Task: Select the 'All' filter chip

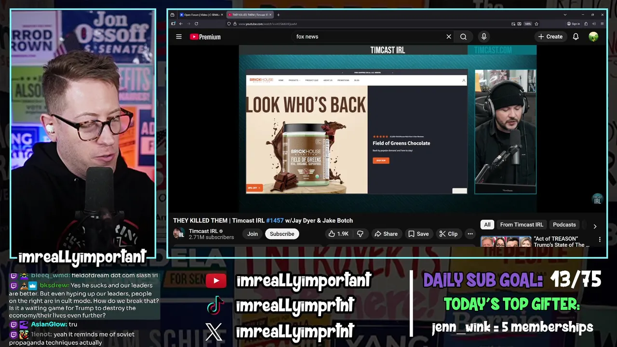Action: [487, 225]
